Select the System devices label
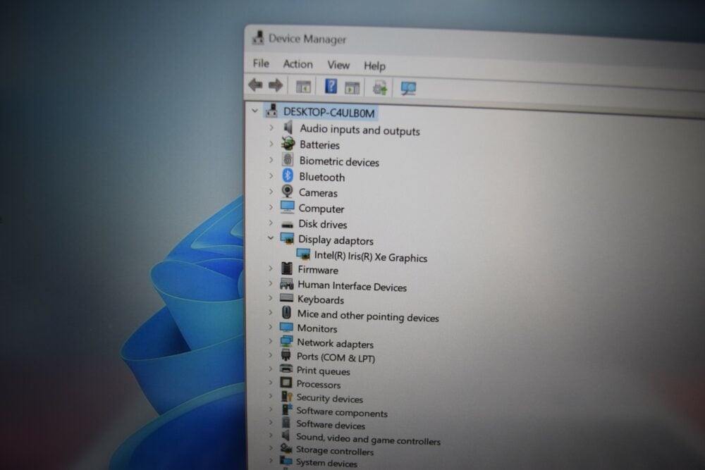This screenshot has height=470, width=705. [326, 462]
